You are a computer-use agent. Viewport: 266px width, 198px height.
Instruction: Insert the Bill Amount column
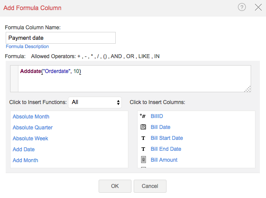(x=164, y=160)
